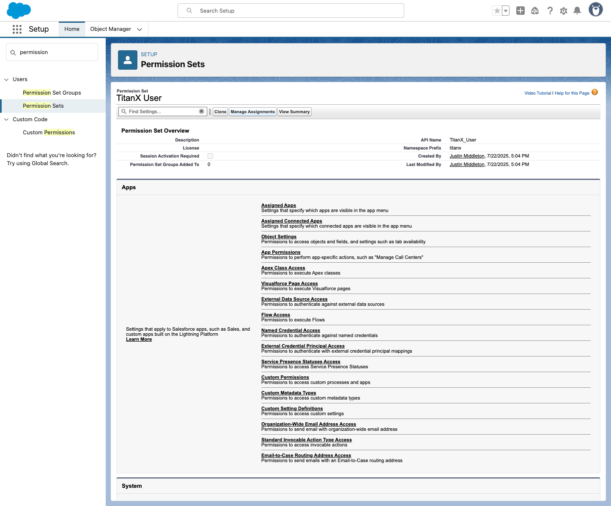Click the Quick Find box containing permission
The height and width of the screenshot is (506, 611).
point(52,52)
